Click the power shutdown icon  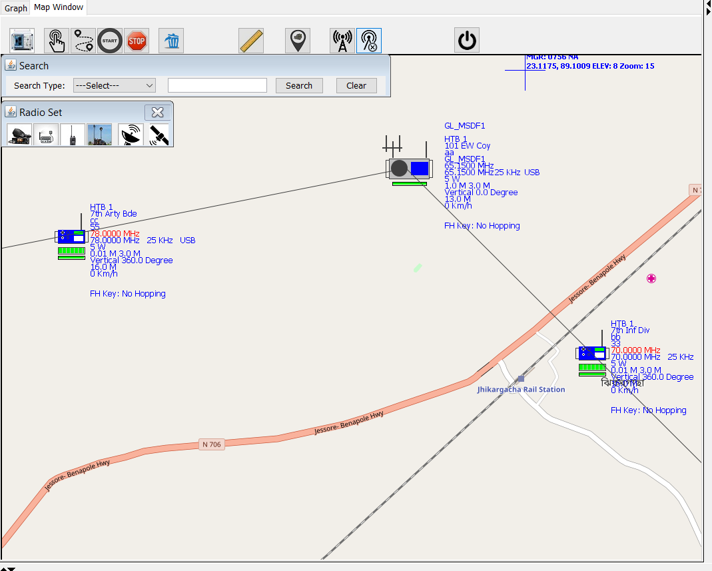467,41
